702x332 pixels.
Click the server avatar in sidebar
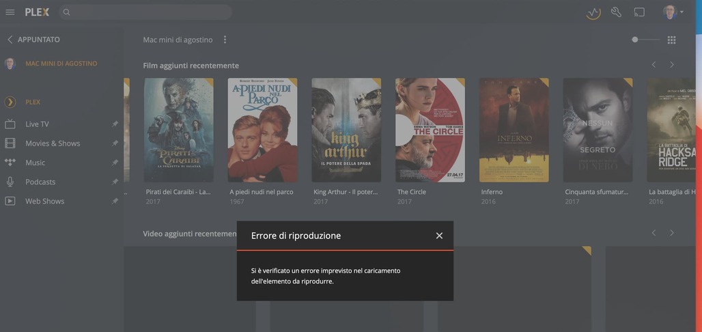[x=10, y=64]
